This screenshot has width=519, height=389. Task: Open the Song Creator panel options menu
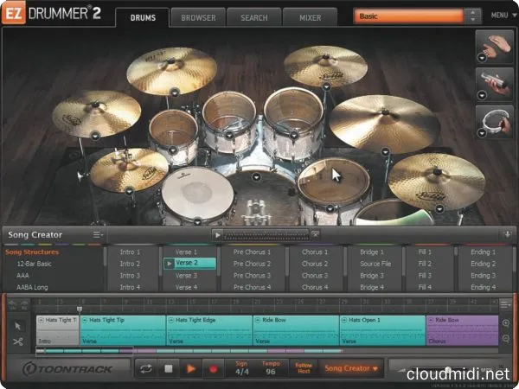[98, 234]
